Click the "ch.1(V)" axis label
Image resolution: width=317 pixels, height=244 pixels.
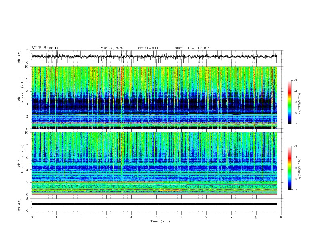pyautogui.click(x=19, y=57)
